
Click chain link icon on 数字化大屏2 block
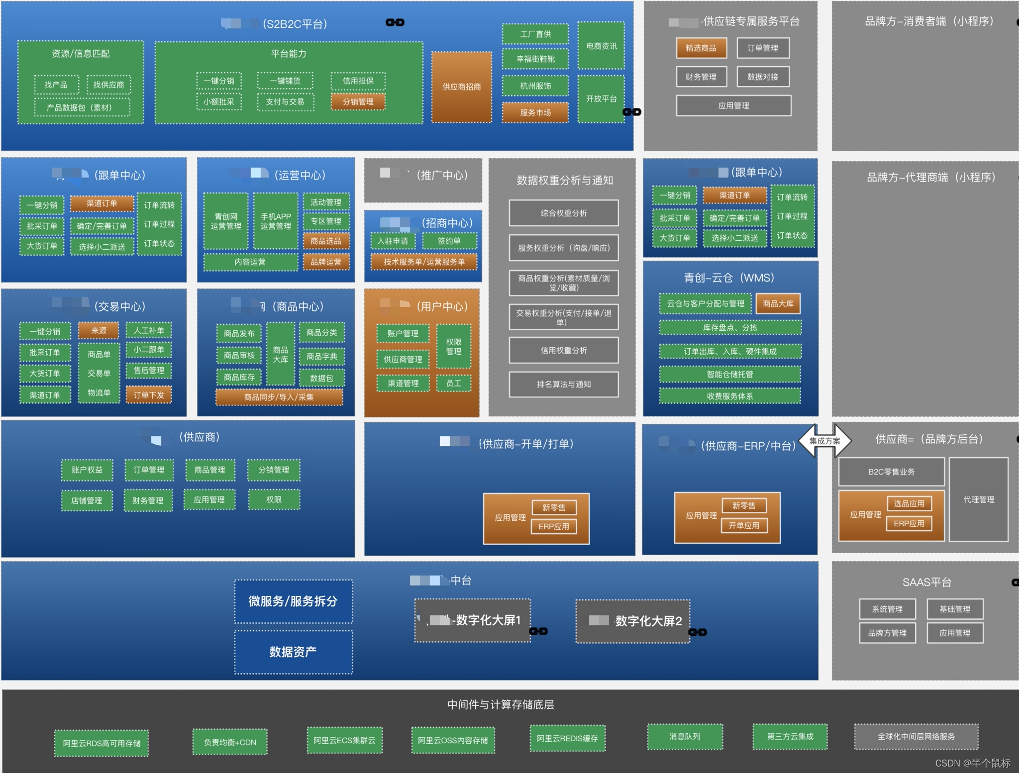[x=698, y=632]
